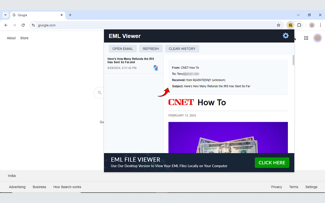Screen dimensions: 325x203
Task: Expand the new tab dropdown arrow
Action: [x=5, y=15]
